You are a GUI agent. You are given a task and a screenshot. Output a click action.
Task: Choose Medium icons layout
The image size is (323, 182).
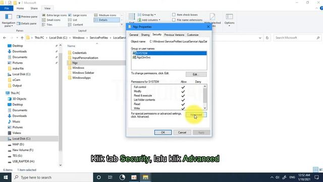(105, 15)
